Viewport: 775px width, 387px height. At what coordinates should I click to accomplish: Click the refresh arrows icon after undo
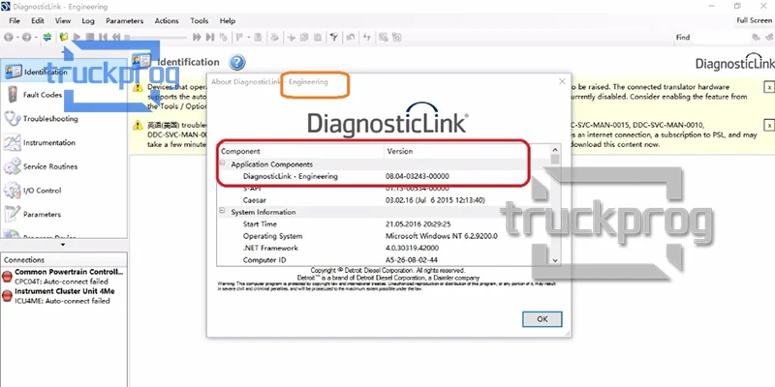pyautogui.click(x=367, y=37)
